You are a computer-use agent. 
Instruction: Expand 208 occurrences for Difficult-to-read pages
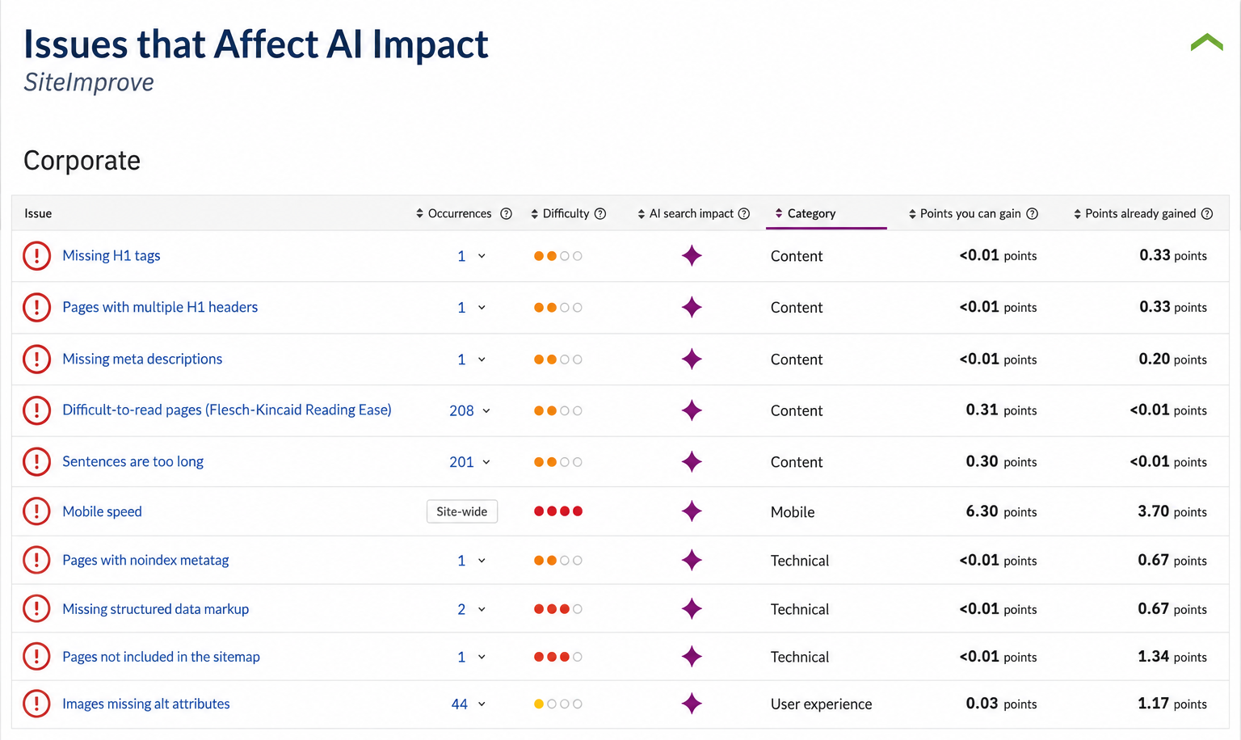pos(470,410)
